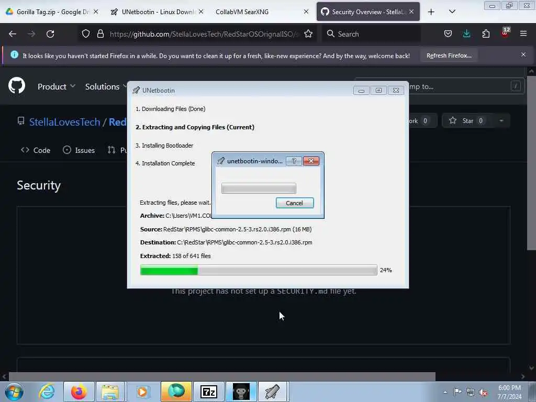Star the repository with the Star button
Screen dimensions: 536x402
coord(467,121)
